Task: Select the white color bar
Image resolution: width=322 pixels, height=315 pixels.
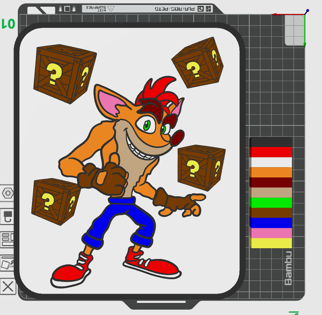Action: coord(270,162)
